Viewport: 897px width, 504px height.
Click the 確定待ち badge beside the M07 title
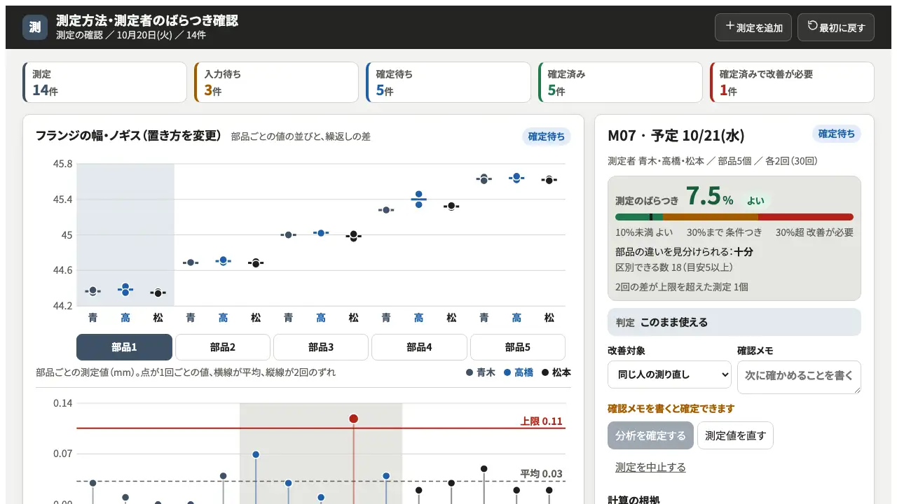pyautogui.click(x=837, y=134)
